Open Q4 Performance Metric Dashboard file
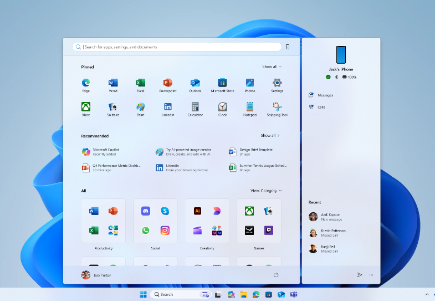The width and height of the screenshot is (435, 302). pyautogui.click(x=111, y=168)
